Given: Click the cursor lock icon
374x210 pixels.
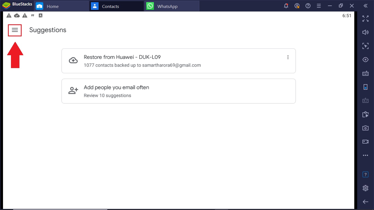Looking at the screenshot, I should 366,46.
